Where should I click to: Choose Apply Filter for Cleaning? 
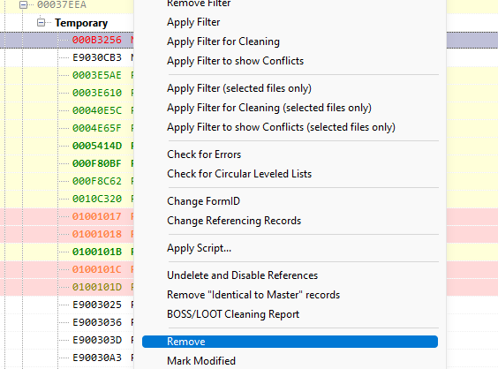click(223, 41)
